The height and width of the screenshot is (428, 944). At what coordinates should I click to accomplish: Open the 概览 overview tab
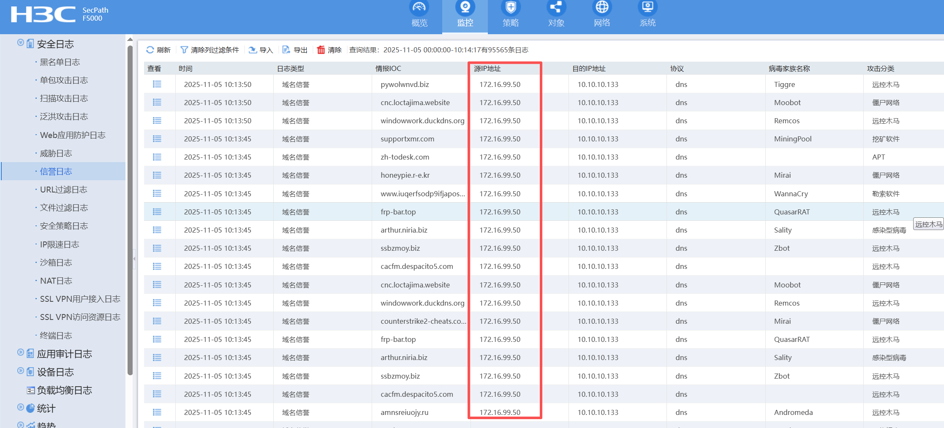(x=419, y=15)
